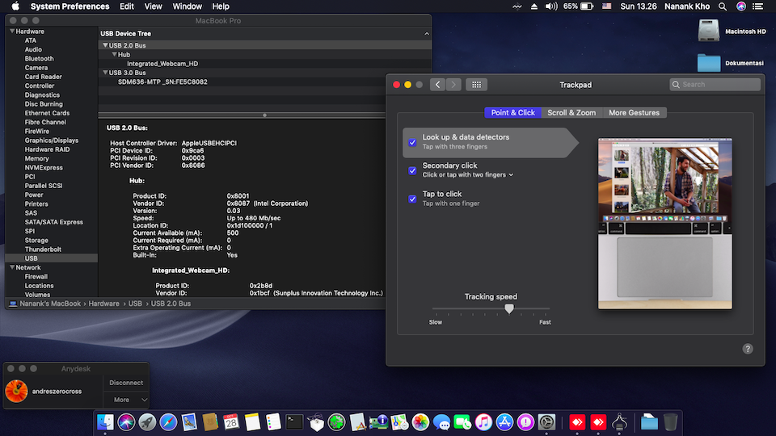
Task: Open Finder from the dock
Action: (x=105, y=421)
